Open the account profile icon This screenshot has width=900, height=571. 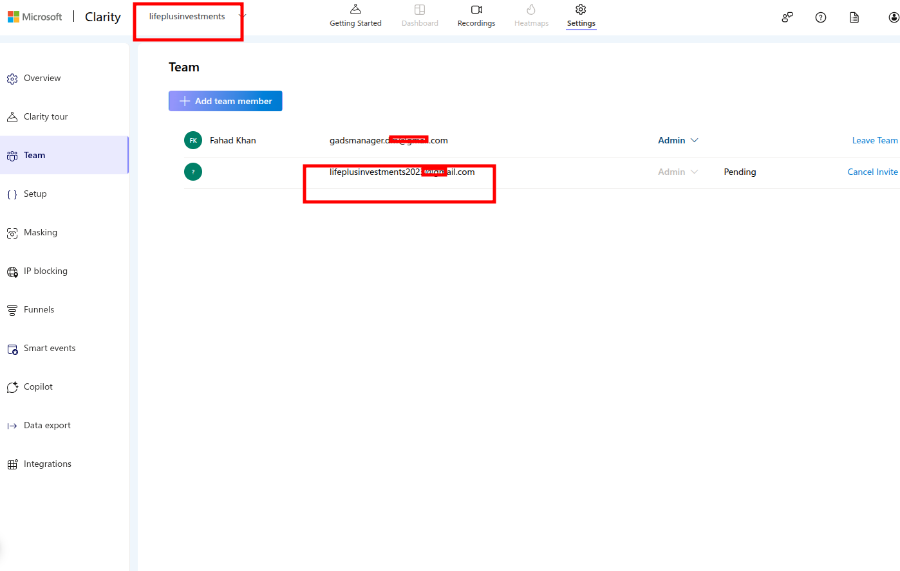click(894, 17)
